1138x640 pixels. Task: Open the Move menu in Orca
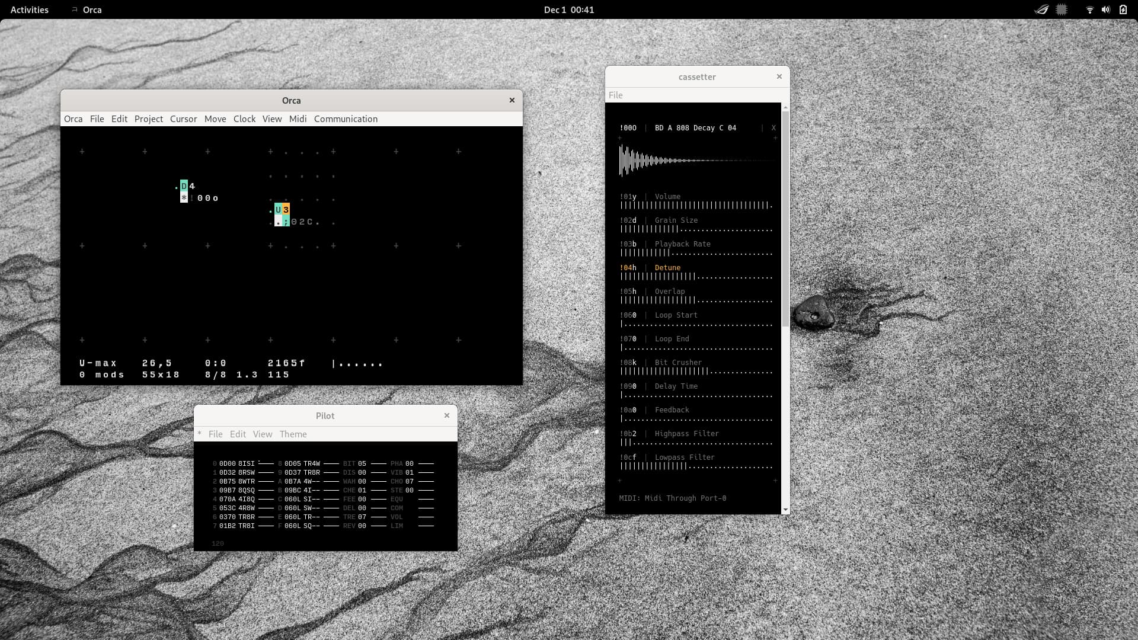point(215,119)
